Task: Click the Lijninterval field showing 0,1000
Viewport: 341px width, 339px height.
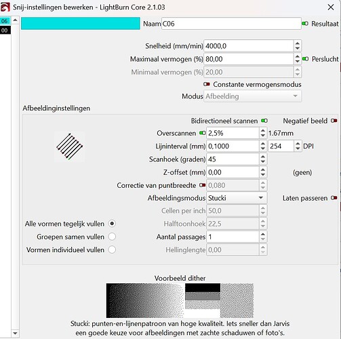Action: [x=233, y=146]
